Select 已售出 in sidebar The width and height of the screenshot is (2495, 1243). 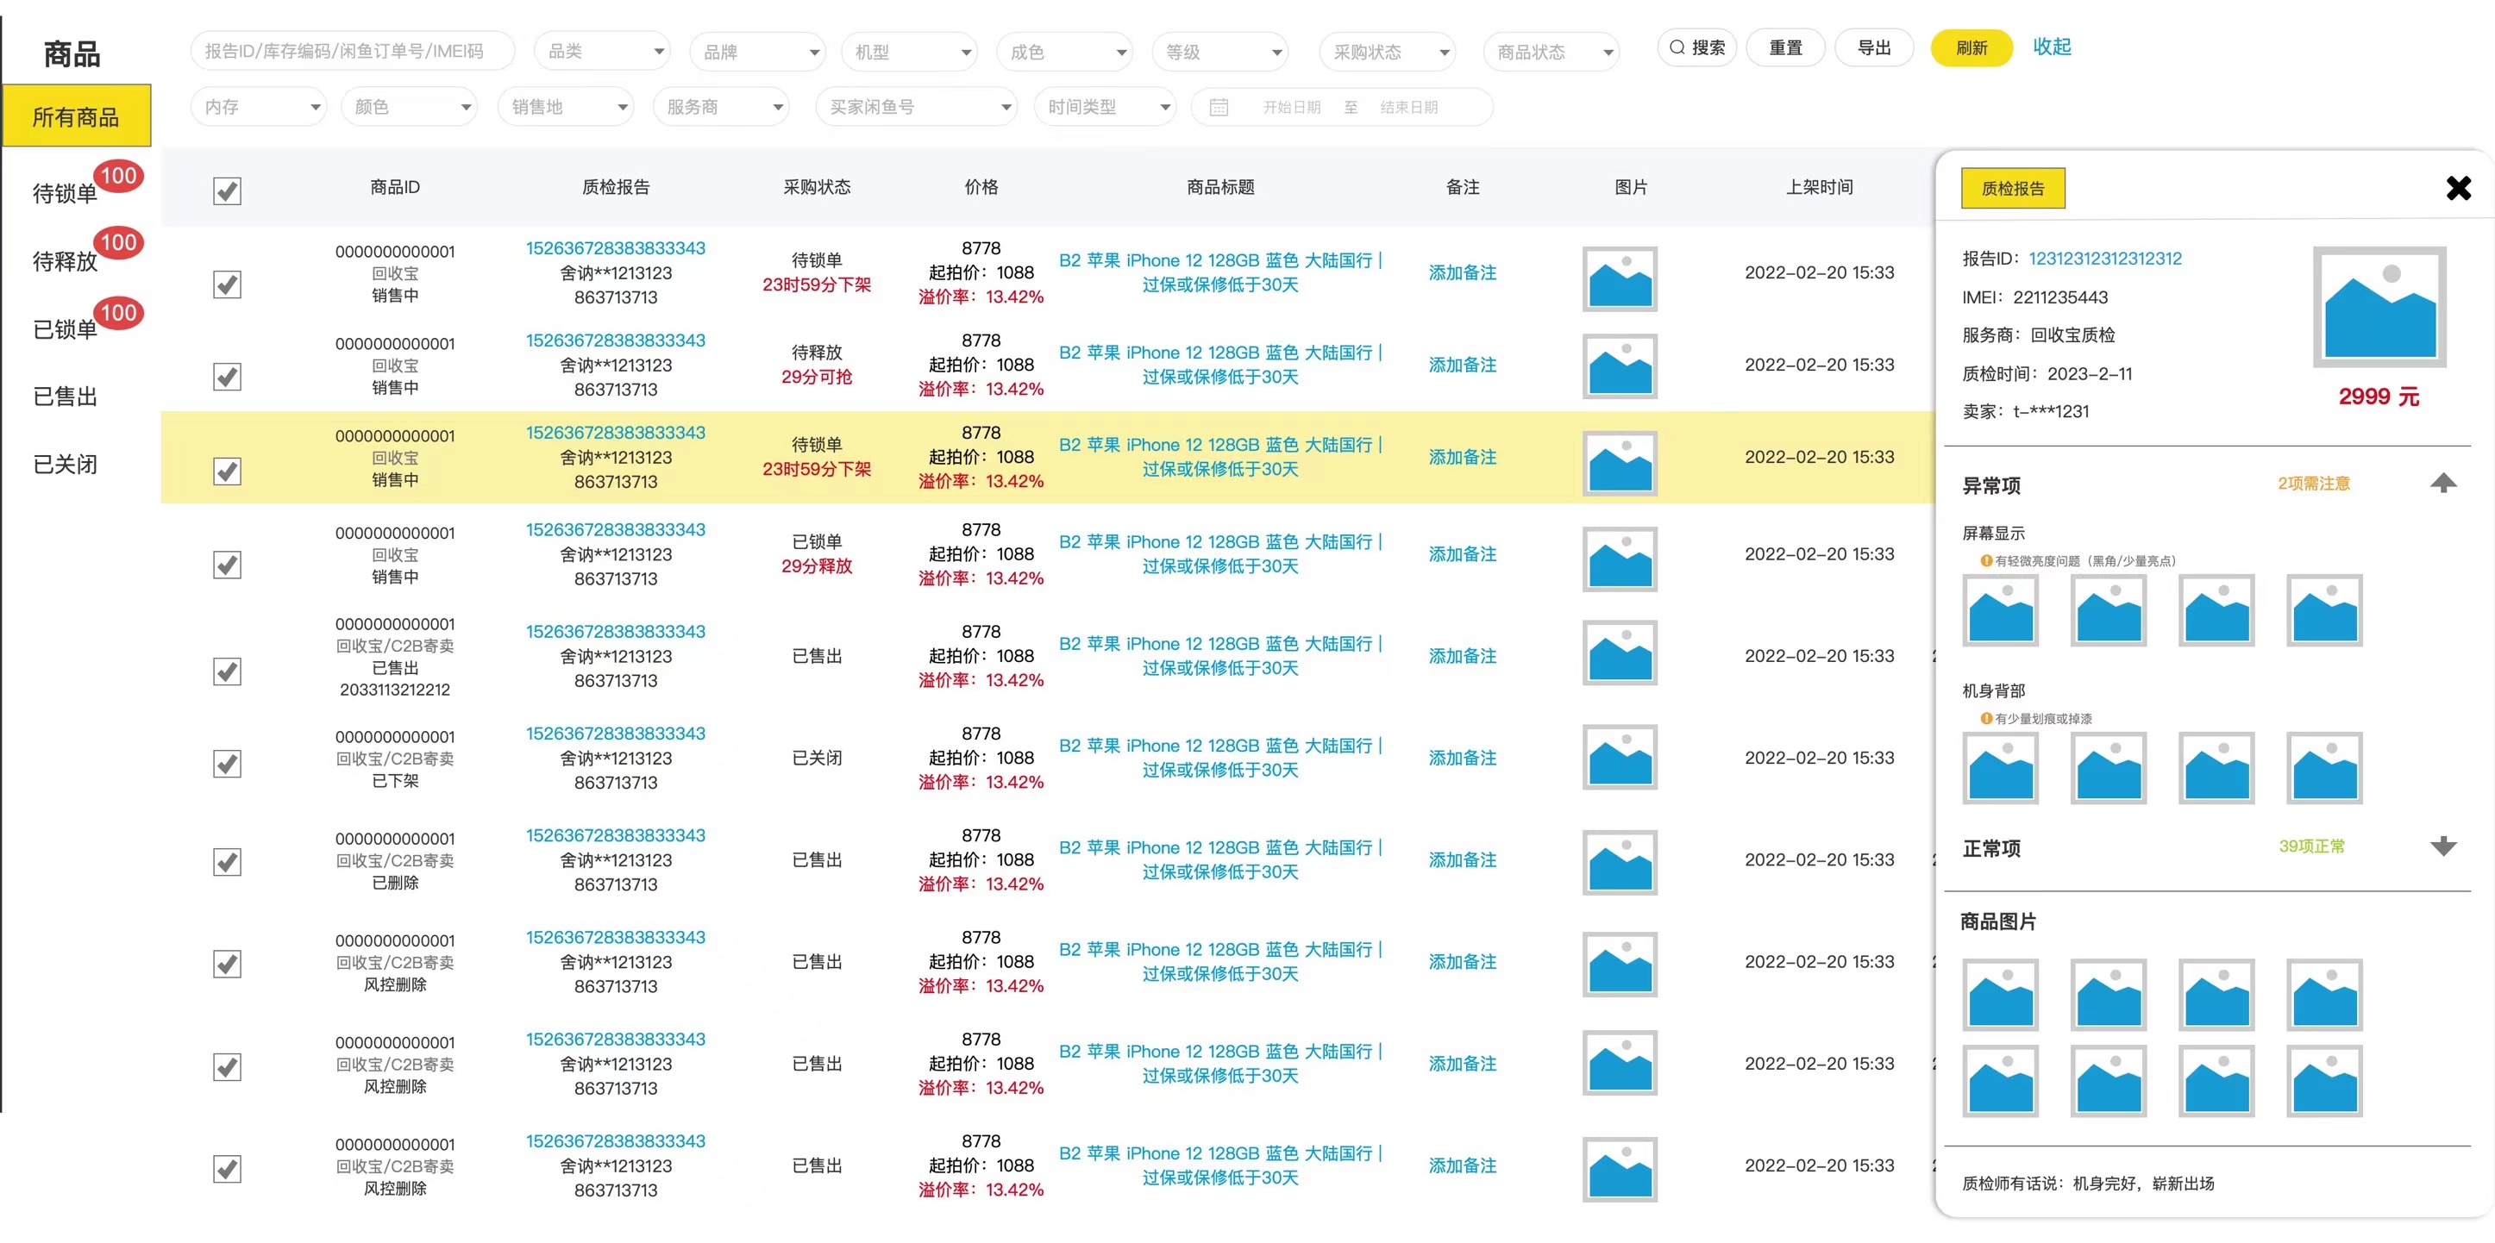65,396
